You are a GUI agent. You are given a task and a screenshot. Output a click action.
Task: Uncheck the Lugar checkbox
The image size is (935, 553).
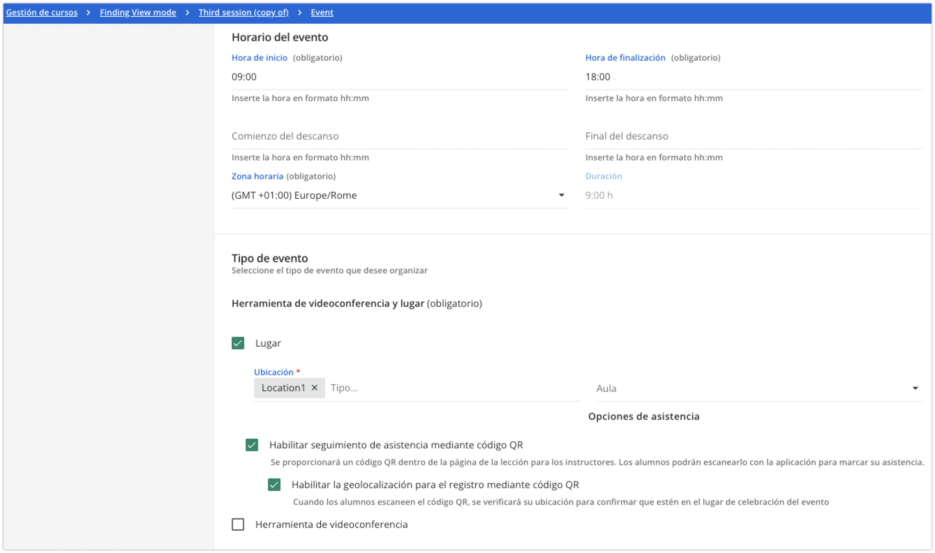[238, 343]
